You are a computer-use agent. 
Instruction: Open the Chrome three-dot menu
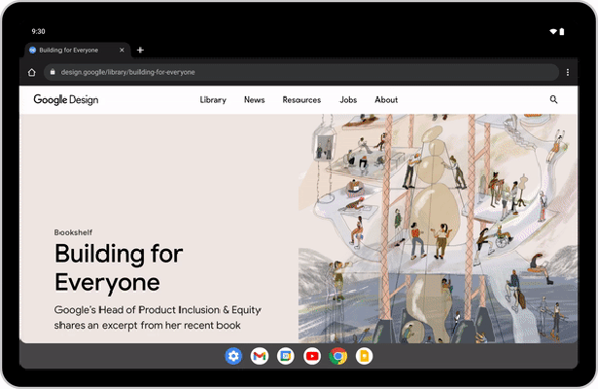click(x=568, y=72)
